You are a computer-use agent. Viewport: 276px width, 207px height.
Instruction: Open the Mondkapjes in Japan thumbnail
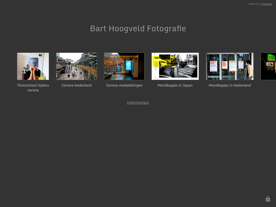pos(175,66)
